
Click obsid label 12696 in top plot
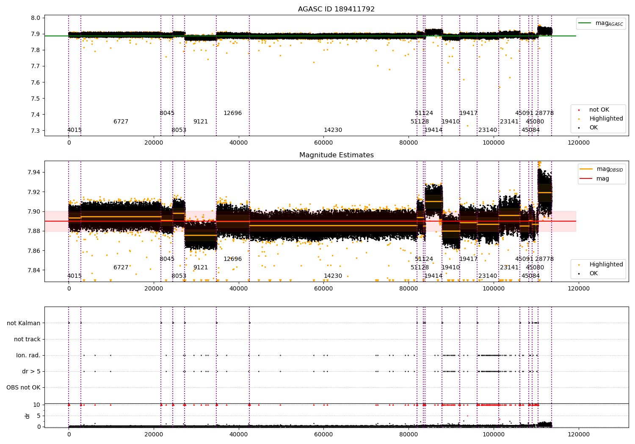tap(233, 113)
